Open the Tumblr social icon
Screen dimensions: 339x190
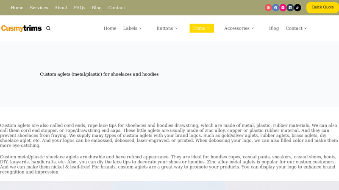pos(290,8)
